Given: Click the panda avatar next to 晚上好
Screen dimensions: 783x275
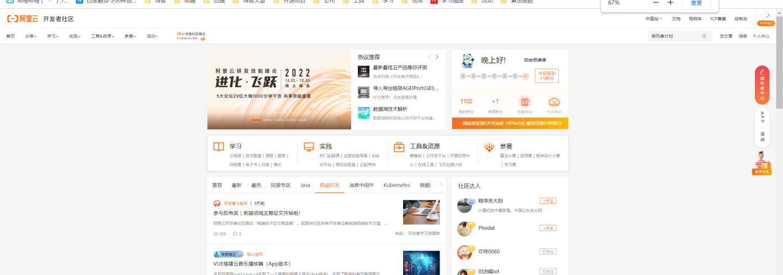Looking at the screenshot, I should tap(468, 60).
